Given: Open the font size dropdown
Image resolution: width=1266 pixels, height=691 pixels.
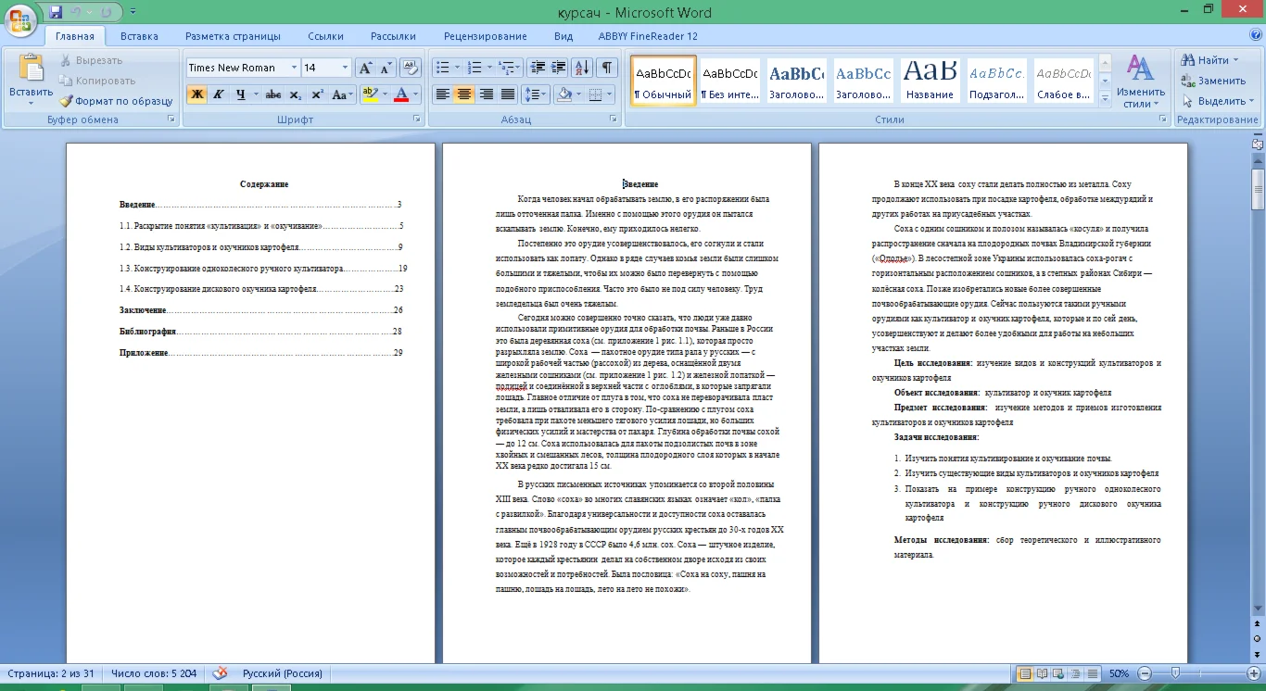Looking at the screenshot, I should [x=345, y=68].
